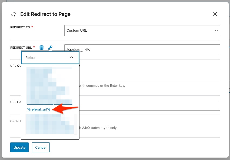
Task: Click Update to save the redirect
Action: (19, 147)
